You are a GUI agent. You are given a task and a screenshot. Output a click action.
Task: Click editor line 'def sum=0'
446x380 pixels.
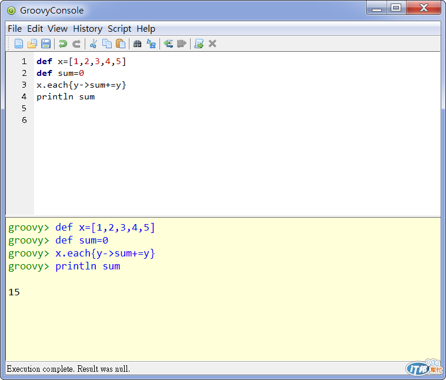(x=60, y=74)
